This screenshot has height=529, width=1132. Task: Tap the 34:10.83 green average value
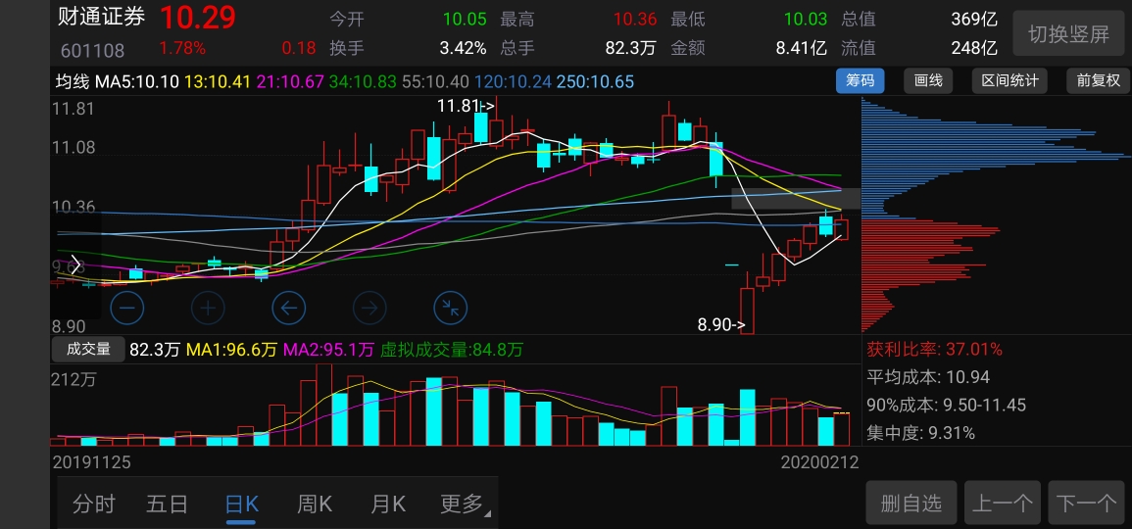[x=364, y=81]
